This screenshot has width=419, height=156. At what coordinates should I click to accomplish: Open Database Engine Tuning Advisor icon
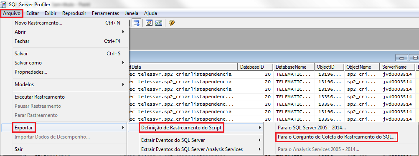tap(149, 23)
